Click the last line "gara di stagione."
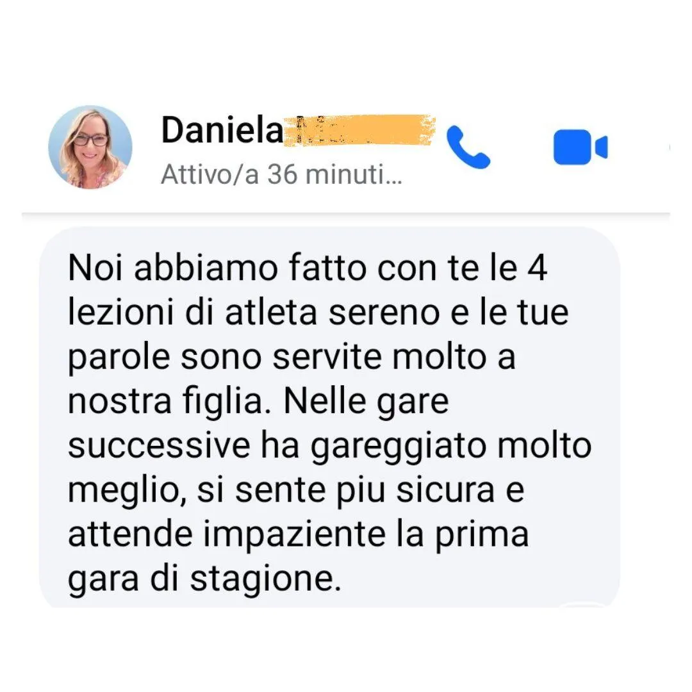 click(x=205, y=579)
